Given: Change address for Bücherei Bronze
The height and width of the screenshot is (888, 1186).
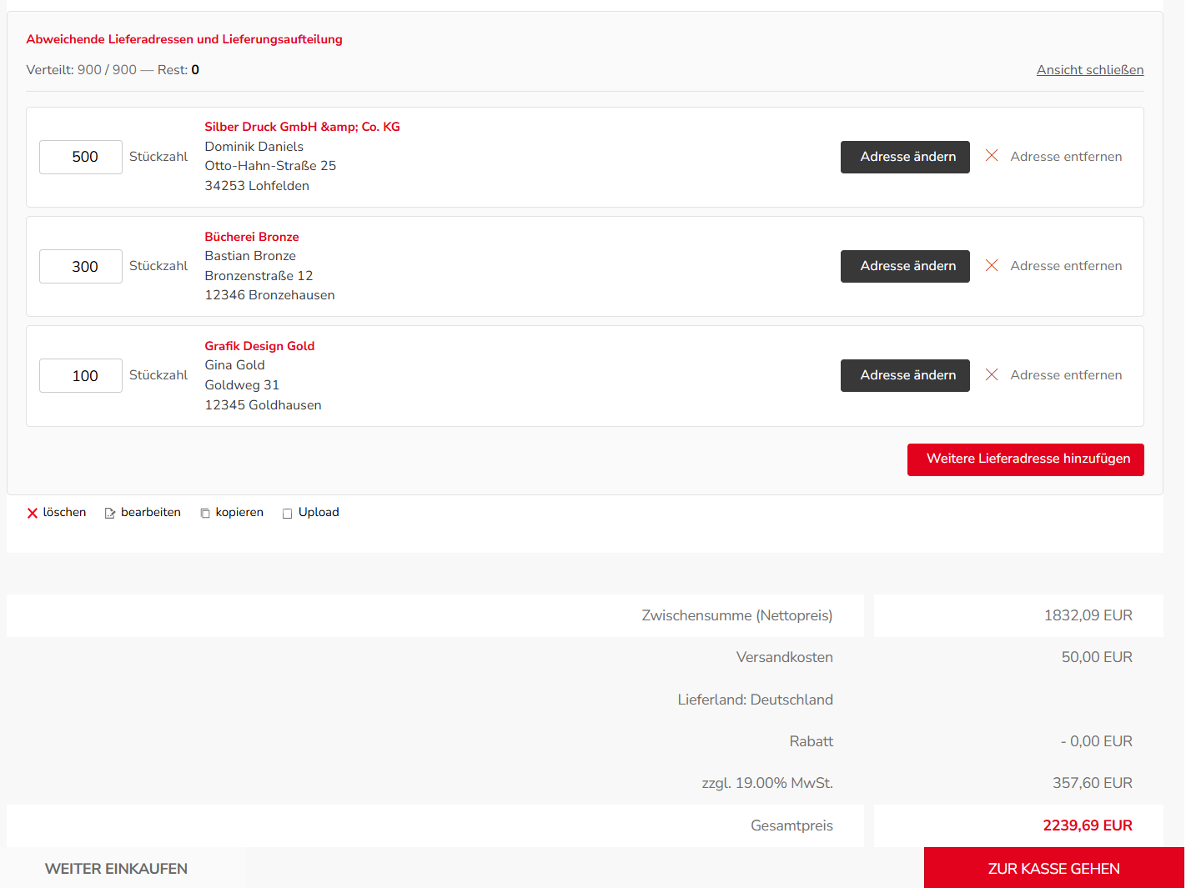Looking at the screenshot, I should pyautogui.click(x=905, y=266).
